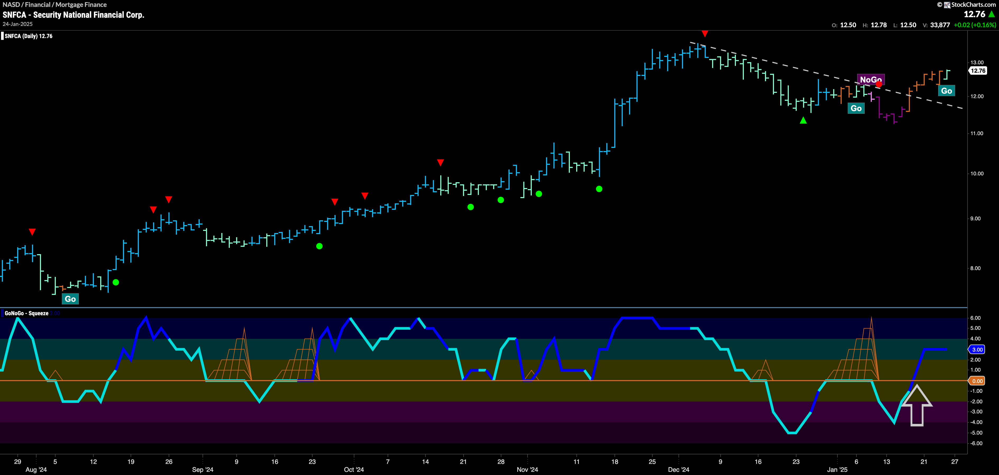Click the Sep '24 date axis label

click(203, 469)
